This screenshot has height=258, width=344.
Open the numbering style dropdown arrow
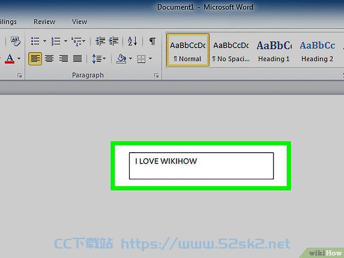point(66,41)
